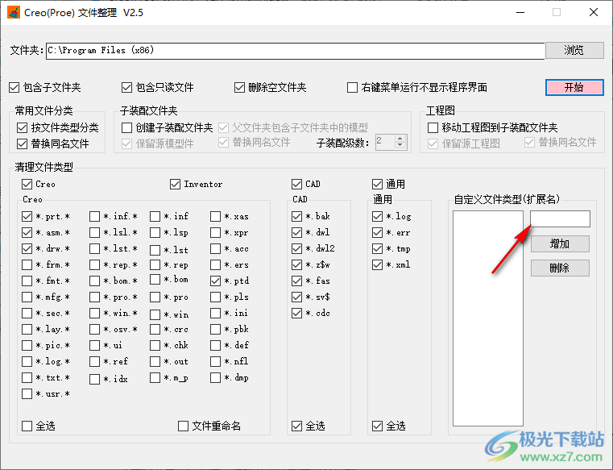Viewport: 613px width, 470px height.
Task: Check the *.ui file type
Action: click(94, 345)
